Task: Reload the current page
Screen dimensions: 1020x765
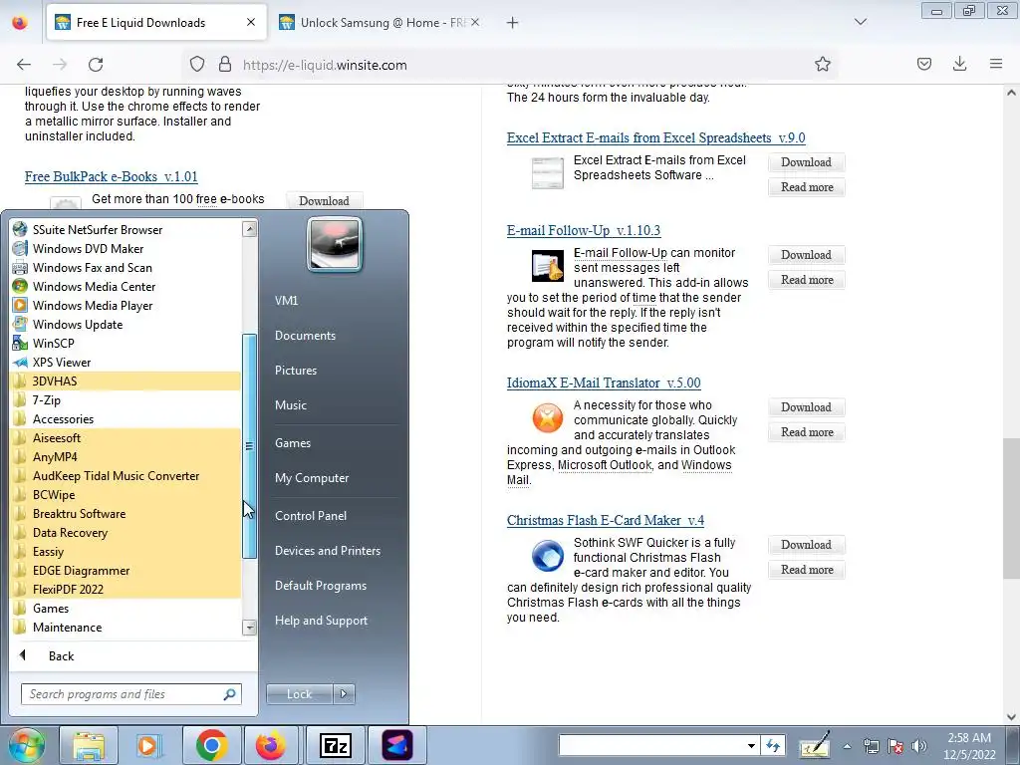Action: pos(96,65)
